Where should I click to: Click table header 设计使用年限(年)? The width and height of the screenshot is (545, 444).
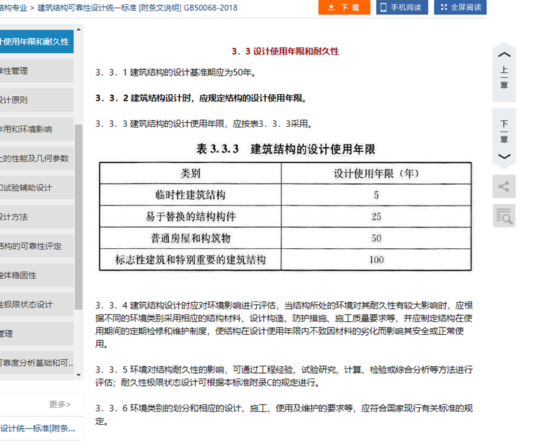click(376, 173)
